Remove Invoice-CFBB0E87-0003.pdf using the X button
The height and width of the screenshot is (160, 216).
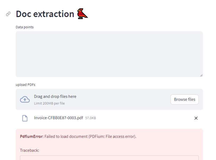point(196,118)
